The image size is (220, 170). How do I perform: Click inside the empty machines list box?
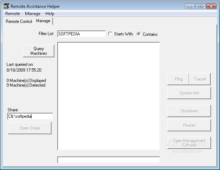click(x=109, y=96)
